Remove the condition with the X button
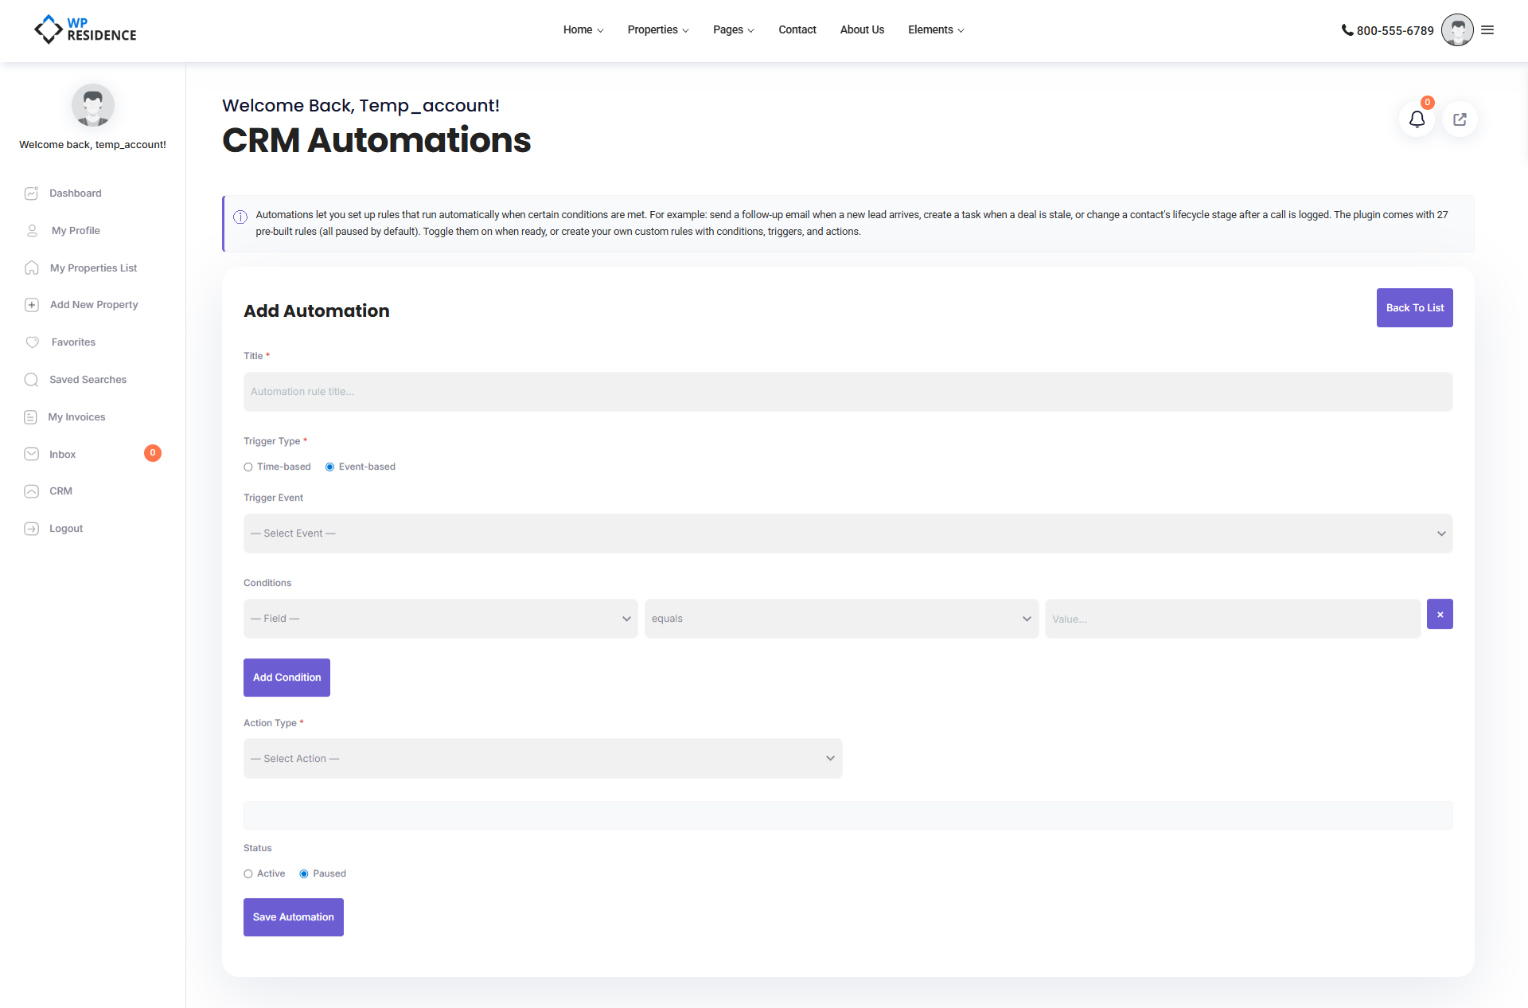Viewport: 1528px width, 1008px height. pyautogui.click(x=1440, y=614)
